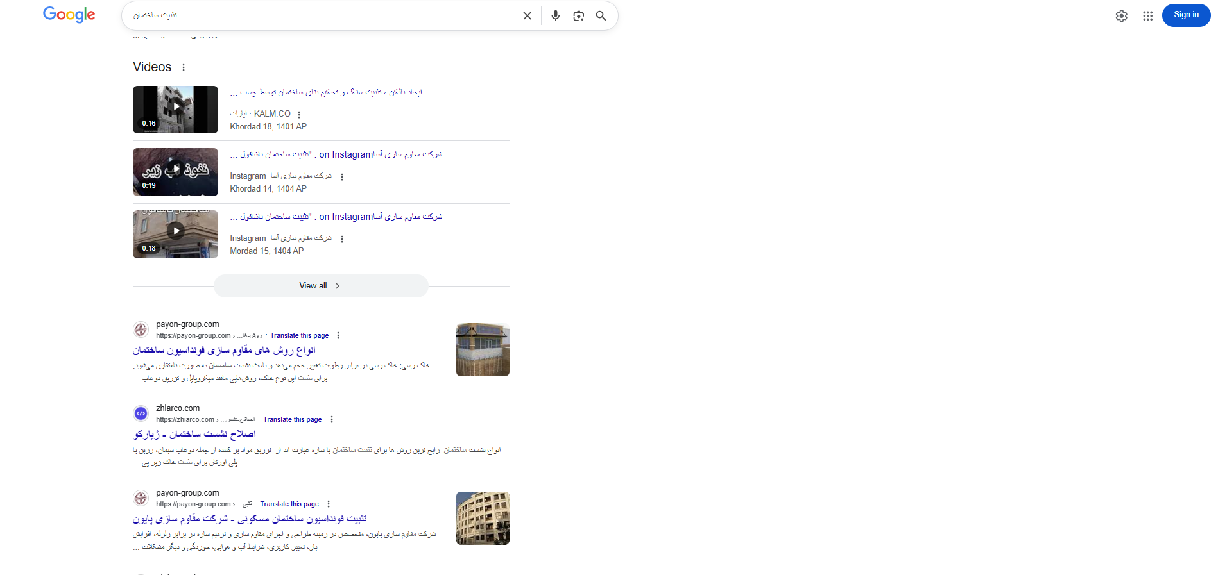Translate the first payon-group.com result page
1218x575 pixels.
coord(299,335)
